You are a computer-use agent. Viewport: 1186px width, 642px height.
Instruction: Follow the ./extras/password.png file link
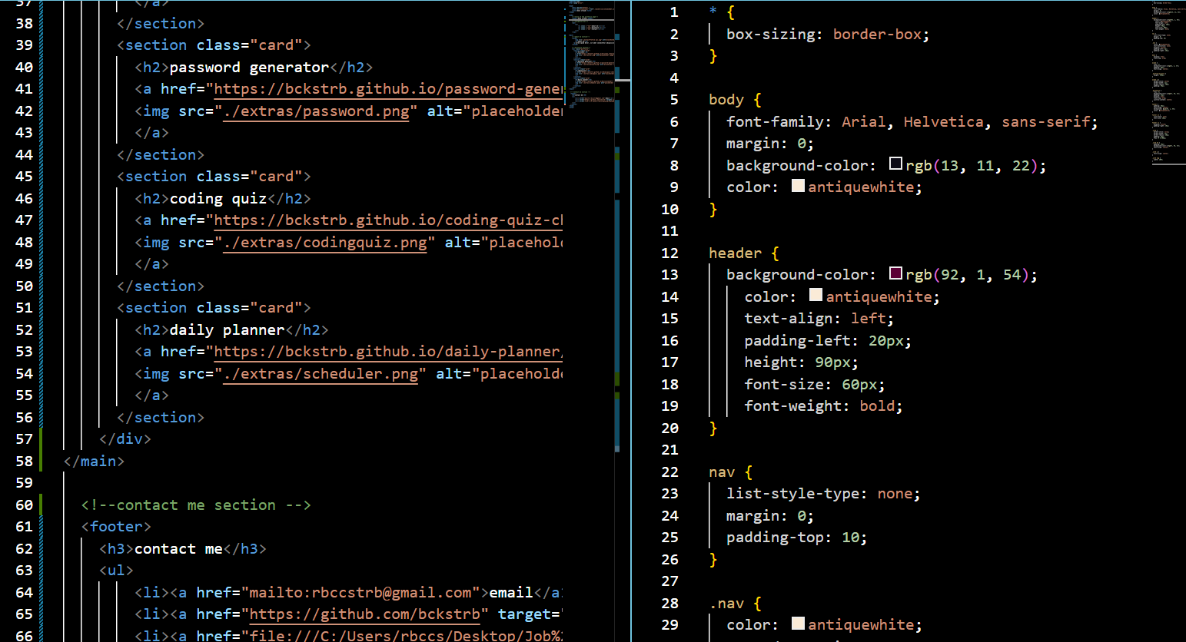point(315,111)
